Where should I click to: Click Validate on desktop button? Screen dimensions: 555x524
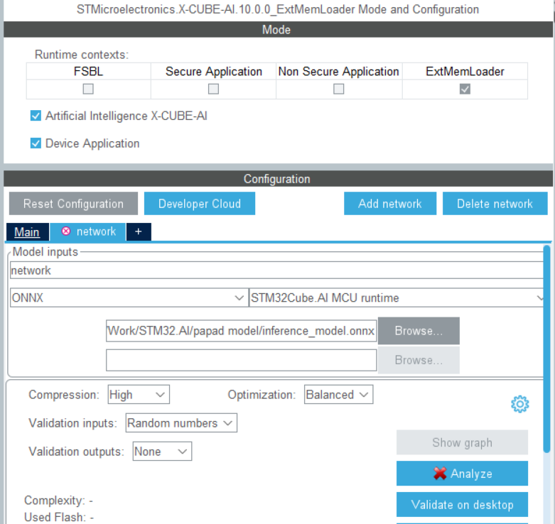tap(462, 505)
